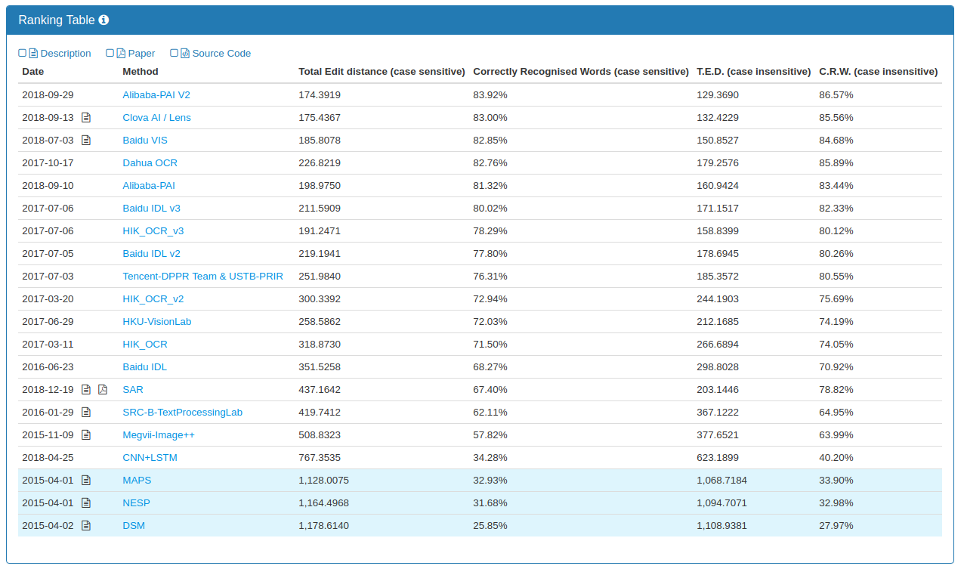This screenshot has height=572, width=964.
Task: Open the HKU-VisionLab method link
Action: (x=157, y=321)
